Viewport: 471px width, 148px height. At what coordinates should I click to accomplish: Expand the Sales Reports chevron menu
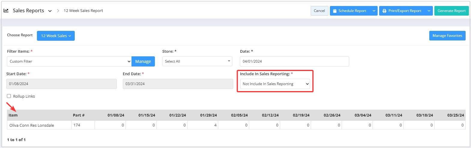click(50, 11)
